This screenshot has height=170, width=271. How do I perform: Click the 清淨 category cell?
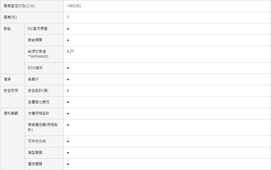(x=7, y=79)
